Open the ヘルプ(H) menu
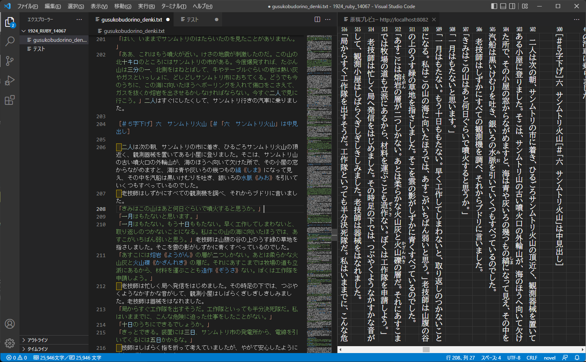The width and height of the screenshot is (586, 362). 202,6
